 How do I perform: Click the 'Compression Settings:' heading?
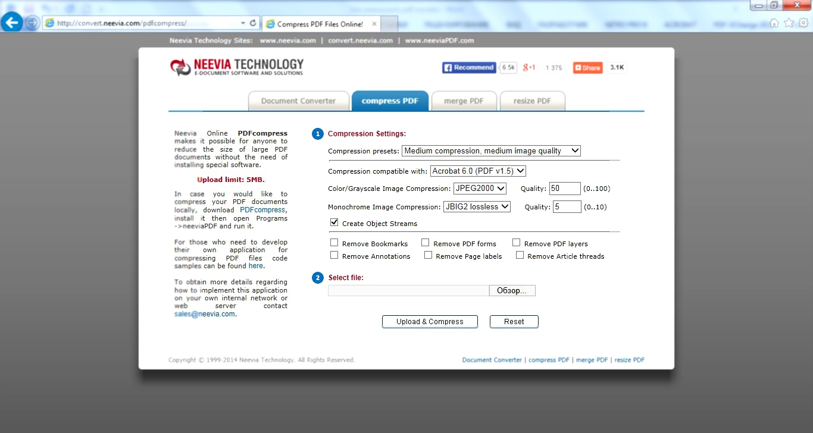click(367, 134)
